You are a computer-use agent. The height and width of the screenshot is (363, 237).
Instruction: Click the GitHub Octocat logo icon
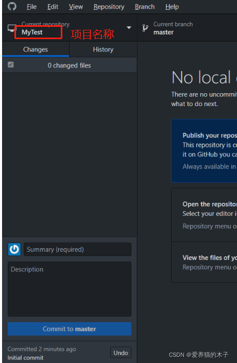pyautogui.click(x=12, y=6)
